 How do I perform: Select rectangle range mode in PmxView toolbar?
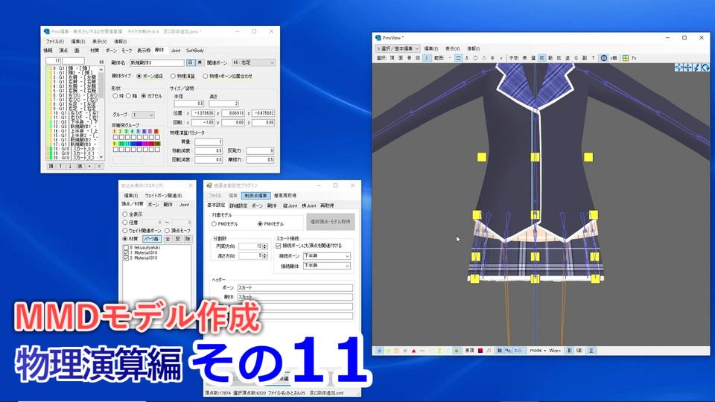(x=458, y=58)
